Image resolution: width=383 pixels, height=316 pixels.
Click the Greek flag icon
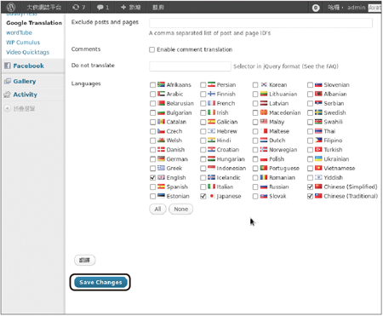click(x=161, y=168)
